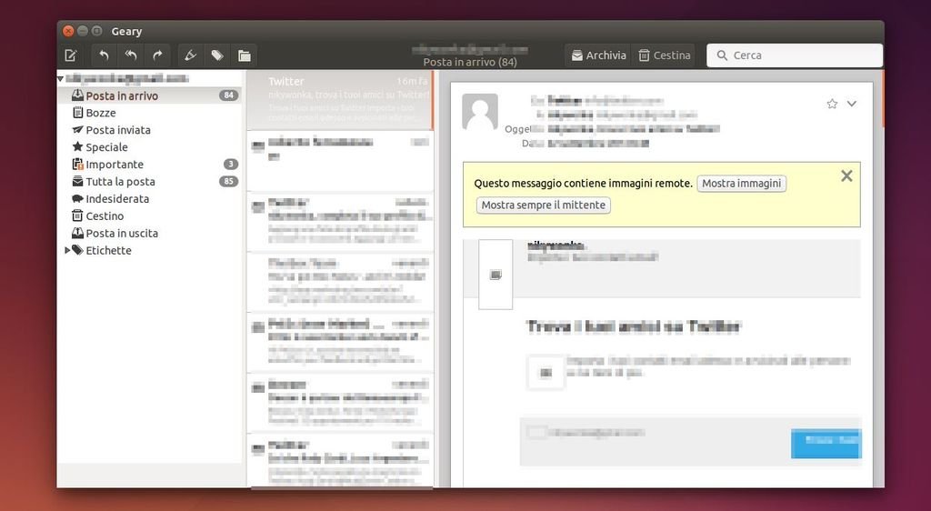Click the Posta in arrivo inbox icon
The image size is (931, 511).
[77, 95]
